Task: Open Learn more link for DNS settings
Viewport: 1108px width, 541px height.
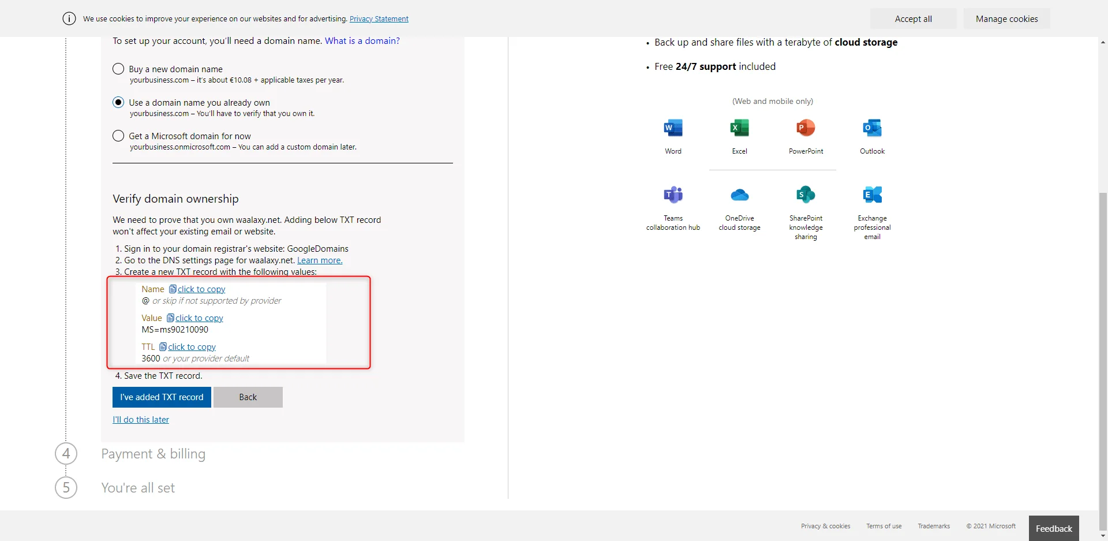Action: point(320,260)
